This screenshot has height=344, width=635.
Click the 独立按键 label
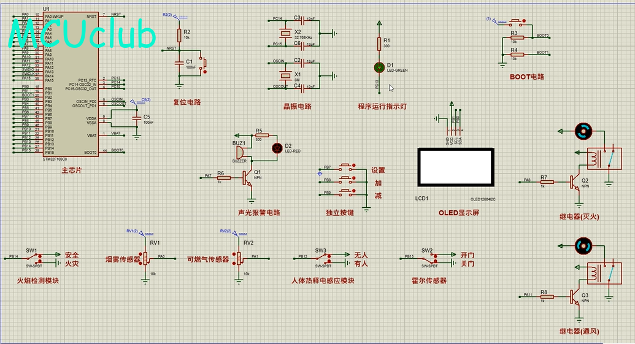[340, 212]
